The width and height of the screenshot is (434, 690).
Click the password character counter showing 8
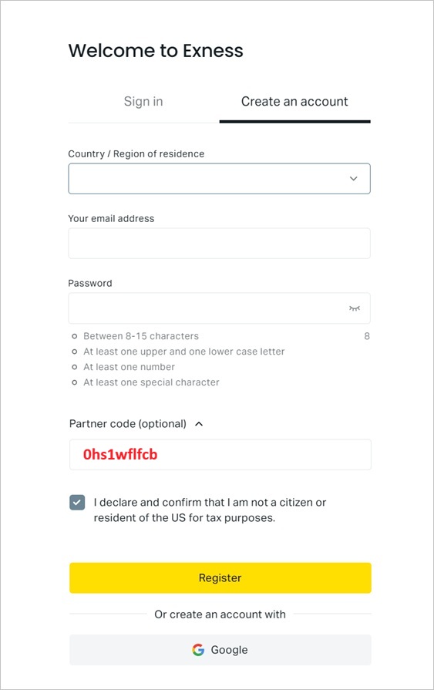pyautogui.click(x=367, y=336)
